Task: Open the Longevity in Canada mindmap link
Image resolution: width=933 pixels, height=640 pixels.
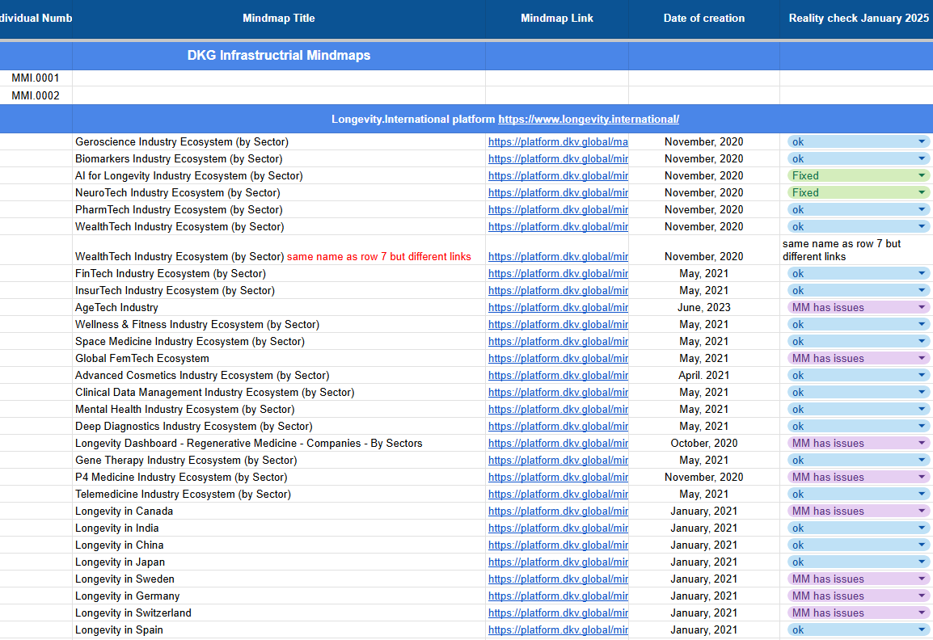Action: tap(557, 511)
